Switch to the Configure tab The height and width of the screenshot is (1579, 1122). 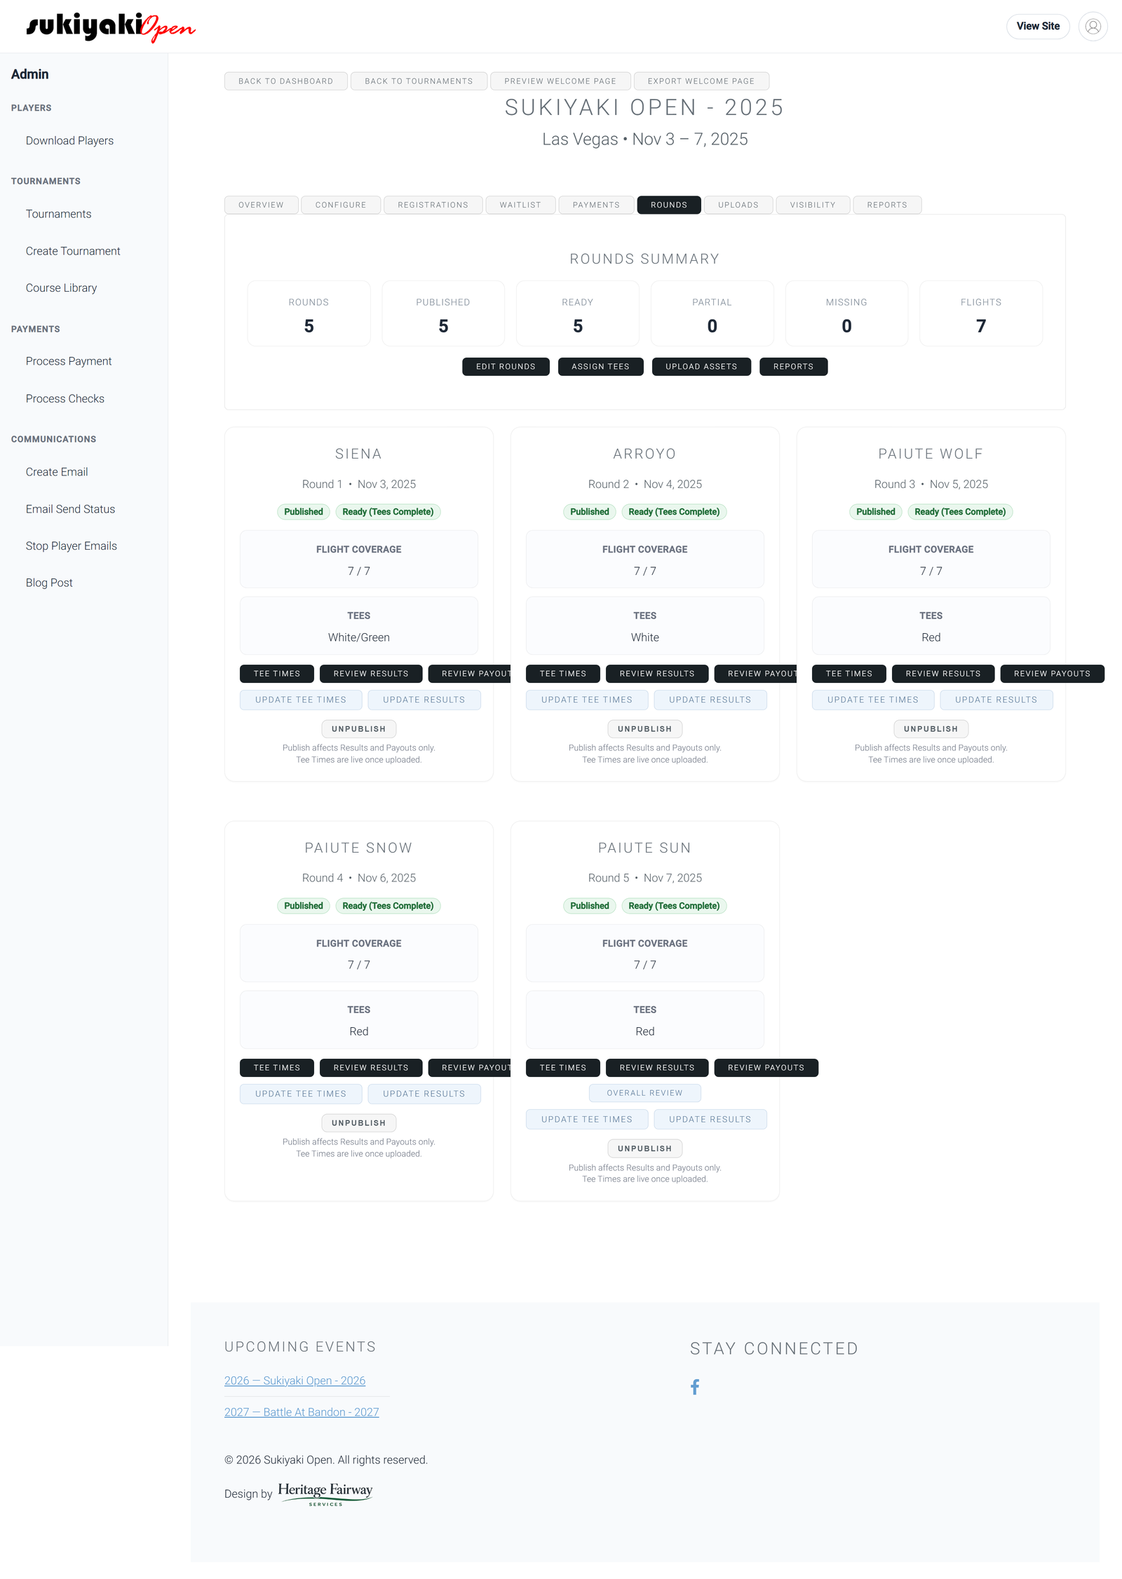coord(341,205)
